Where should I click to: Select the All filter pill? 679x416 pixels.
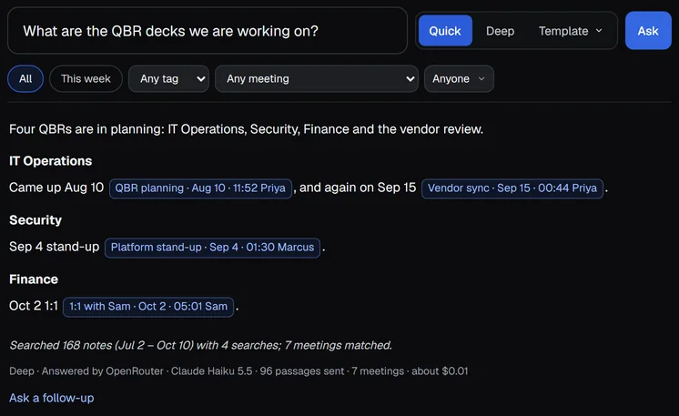coord(25,79)
